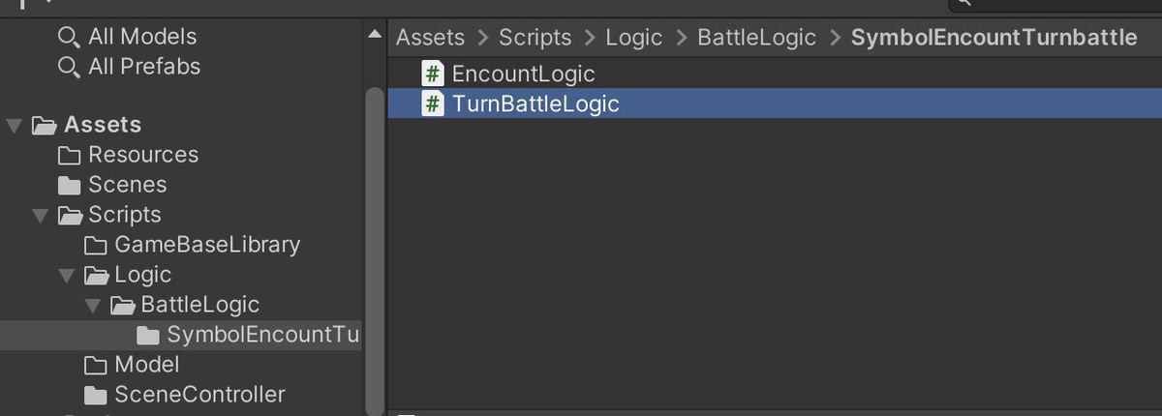Go to Scripts in the breadcrumb path
This screenshot has width=1162, height=416.
(535, 38)
